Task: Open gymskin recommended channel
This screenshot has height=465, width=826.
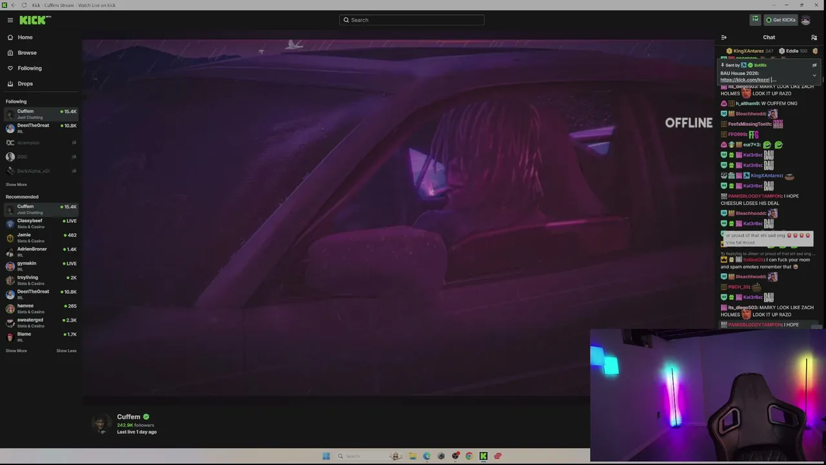Action: [x=41, y=266]
